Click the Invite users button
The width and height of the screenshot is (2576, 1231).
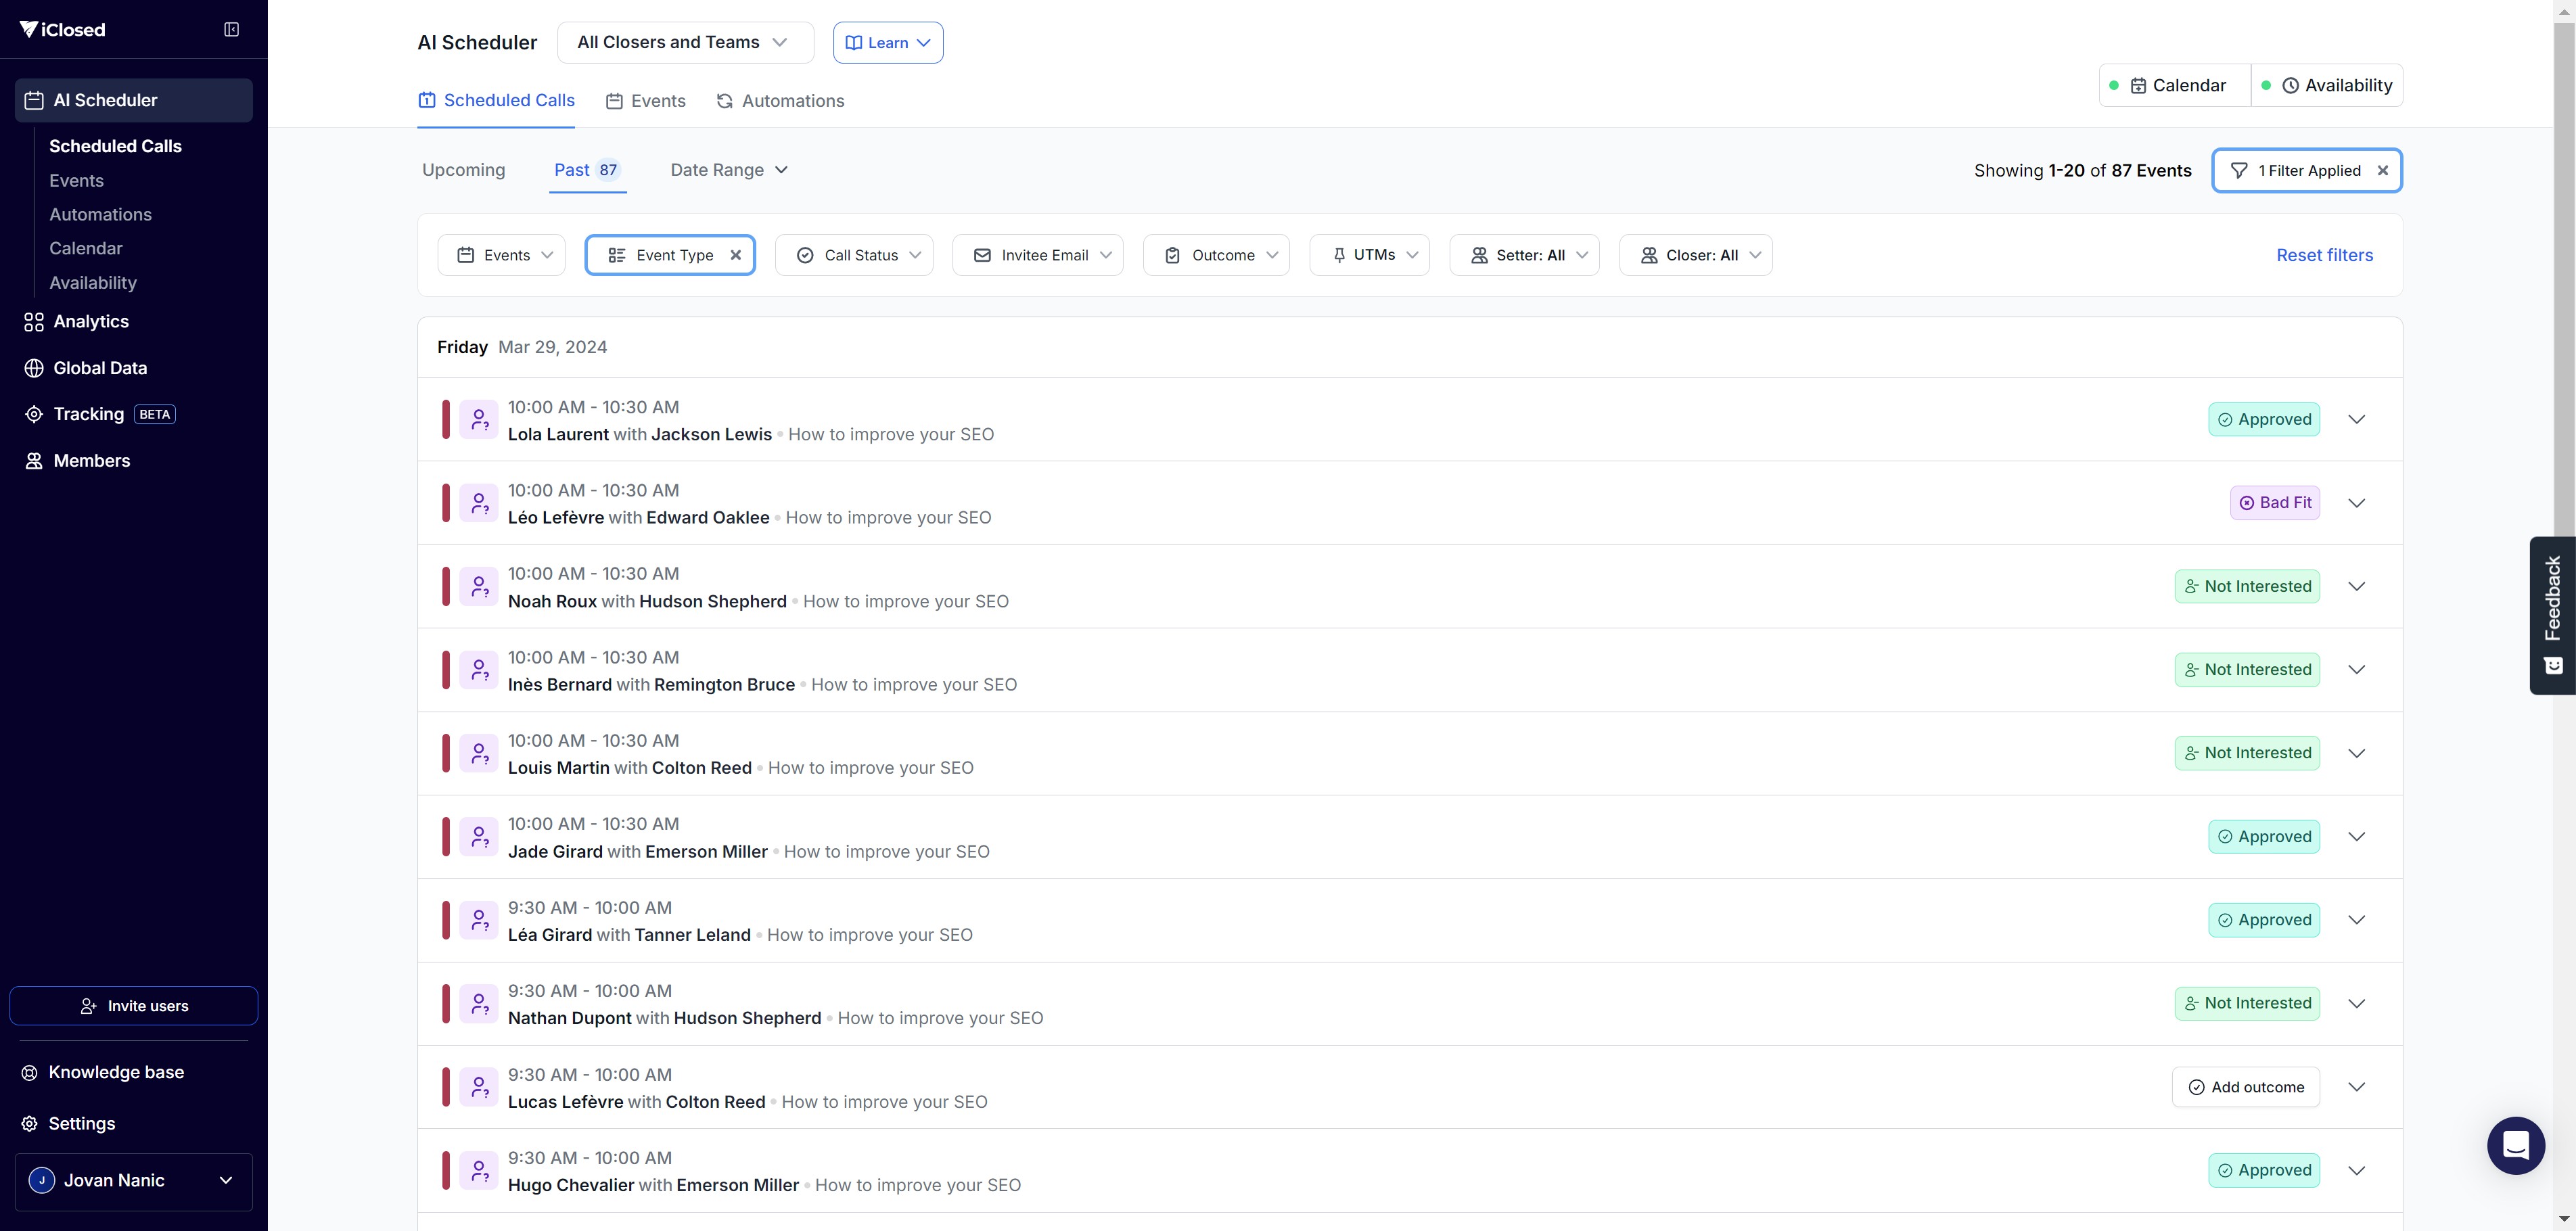point(134,1006)
